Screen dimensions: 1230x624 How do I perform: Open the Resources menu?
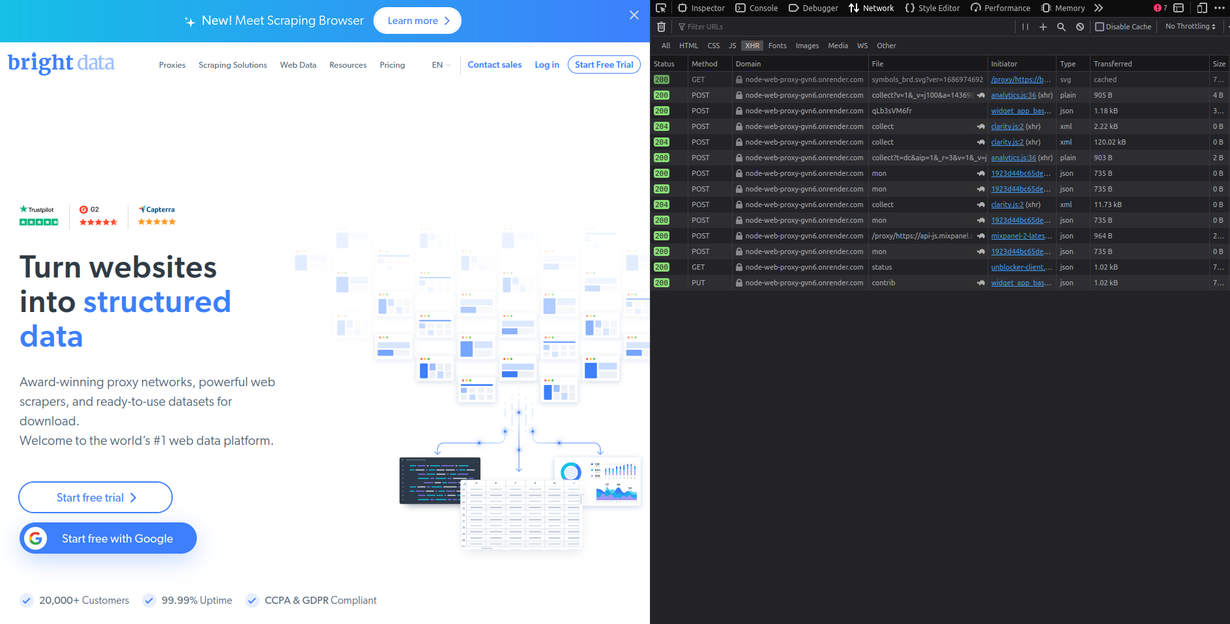348,65
